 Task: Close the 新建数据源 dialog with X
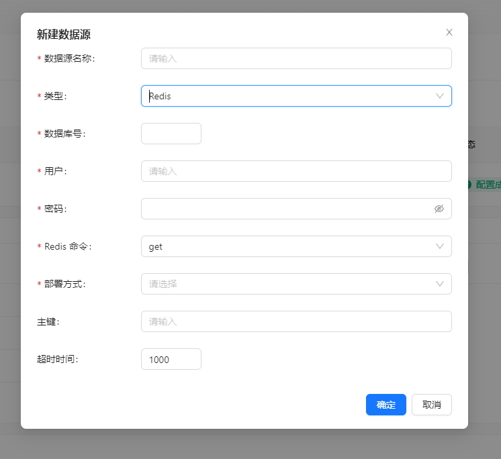click(449, 32)
